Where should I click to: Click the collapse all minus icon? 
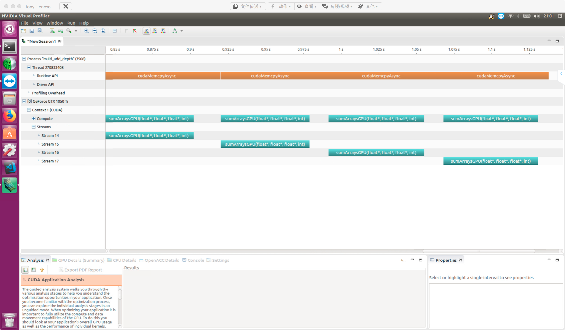point(115,31)
